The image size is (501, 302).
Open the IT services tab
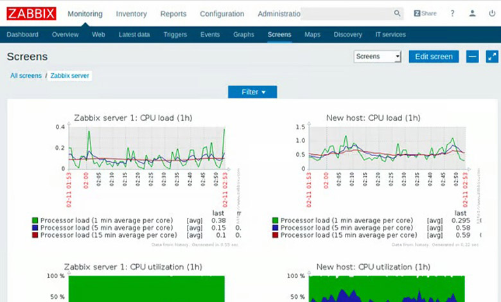391,35
